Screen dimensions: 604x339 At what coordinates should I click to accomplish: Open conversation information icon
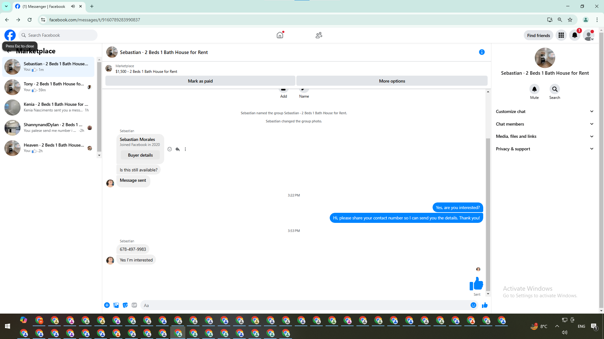point(482,52)
